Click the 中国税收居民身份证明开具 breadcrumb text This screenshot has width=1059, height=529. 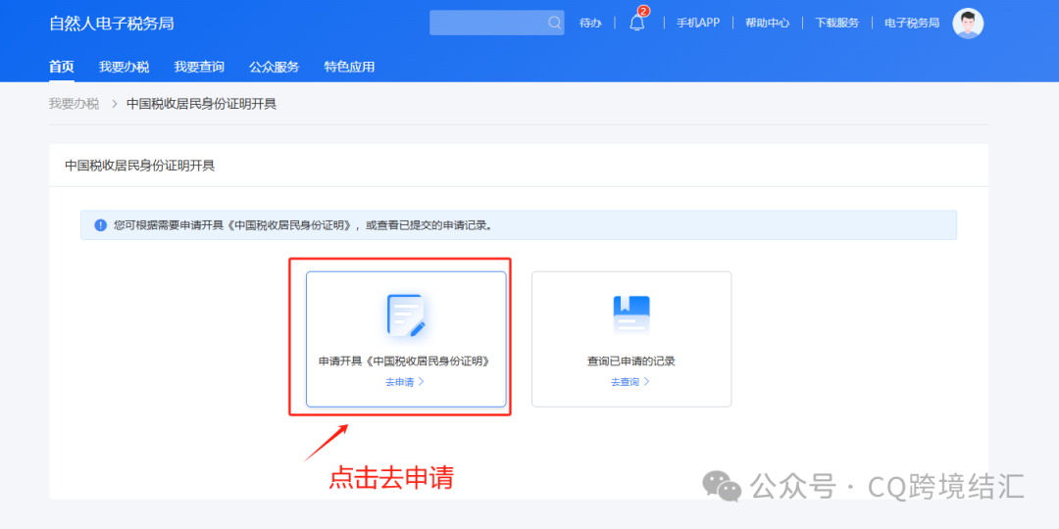[x=201, y=104]
